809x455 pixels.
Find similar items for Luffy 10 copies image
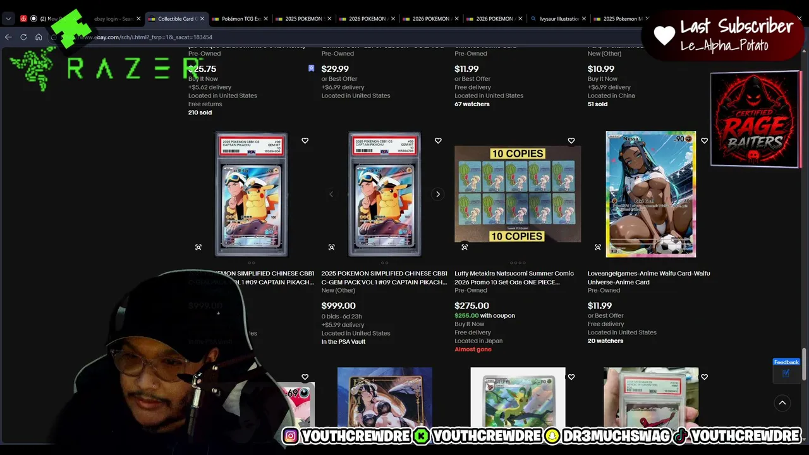(465, 247)
